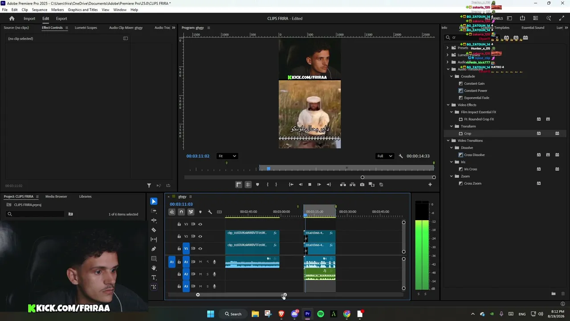This screenshot has width=570, height=321.
Task: Collapse the Video Transitions folder
Action: pos(448,140)
